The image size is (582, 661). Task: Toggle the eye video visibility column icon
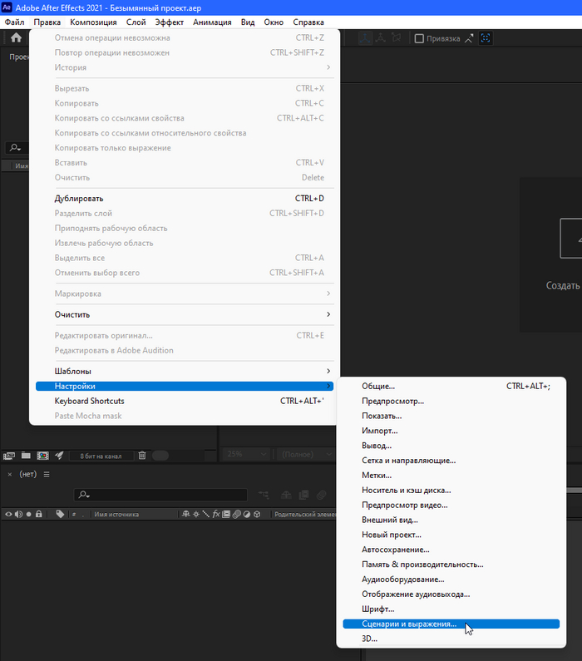(8, 515)
